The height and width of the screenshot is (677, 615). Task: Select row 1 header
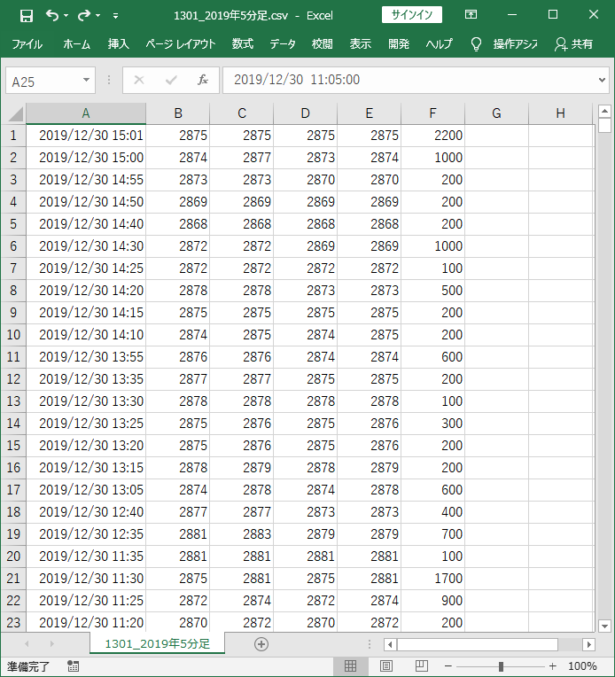point(13,136)
